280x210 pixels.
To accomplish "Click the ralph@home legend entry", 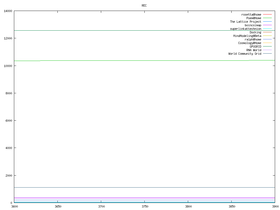I will pyautogui.click(x=253, y=39).
